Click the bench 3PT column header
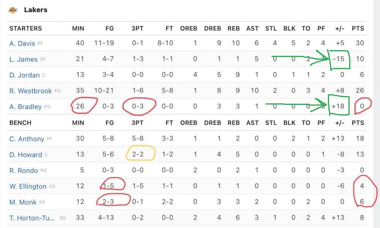Viewport: 380px width, 228px height. click(x=137, y=123)
